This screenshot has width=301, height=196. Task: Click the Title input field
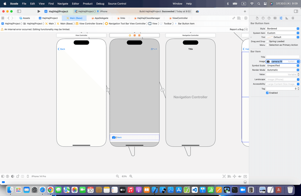283,57
